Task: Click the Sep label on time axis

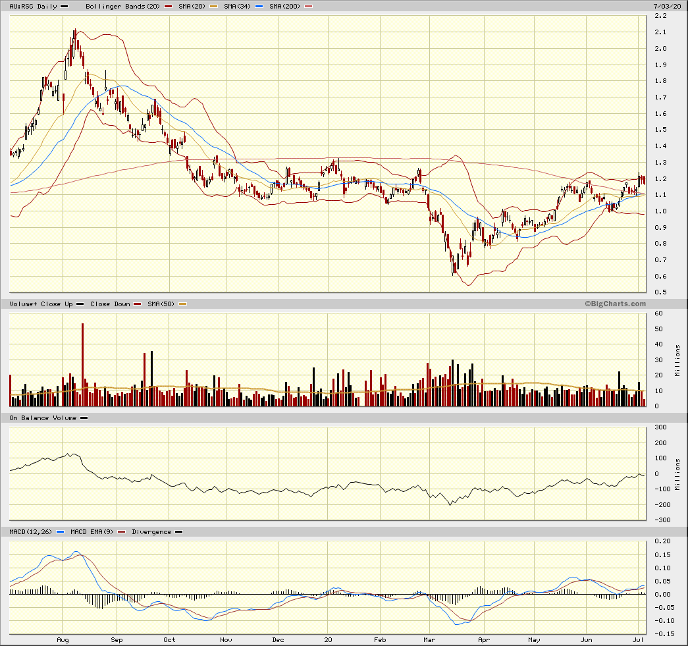Action: click(x=117, y=640)
